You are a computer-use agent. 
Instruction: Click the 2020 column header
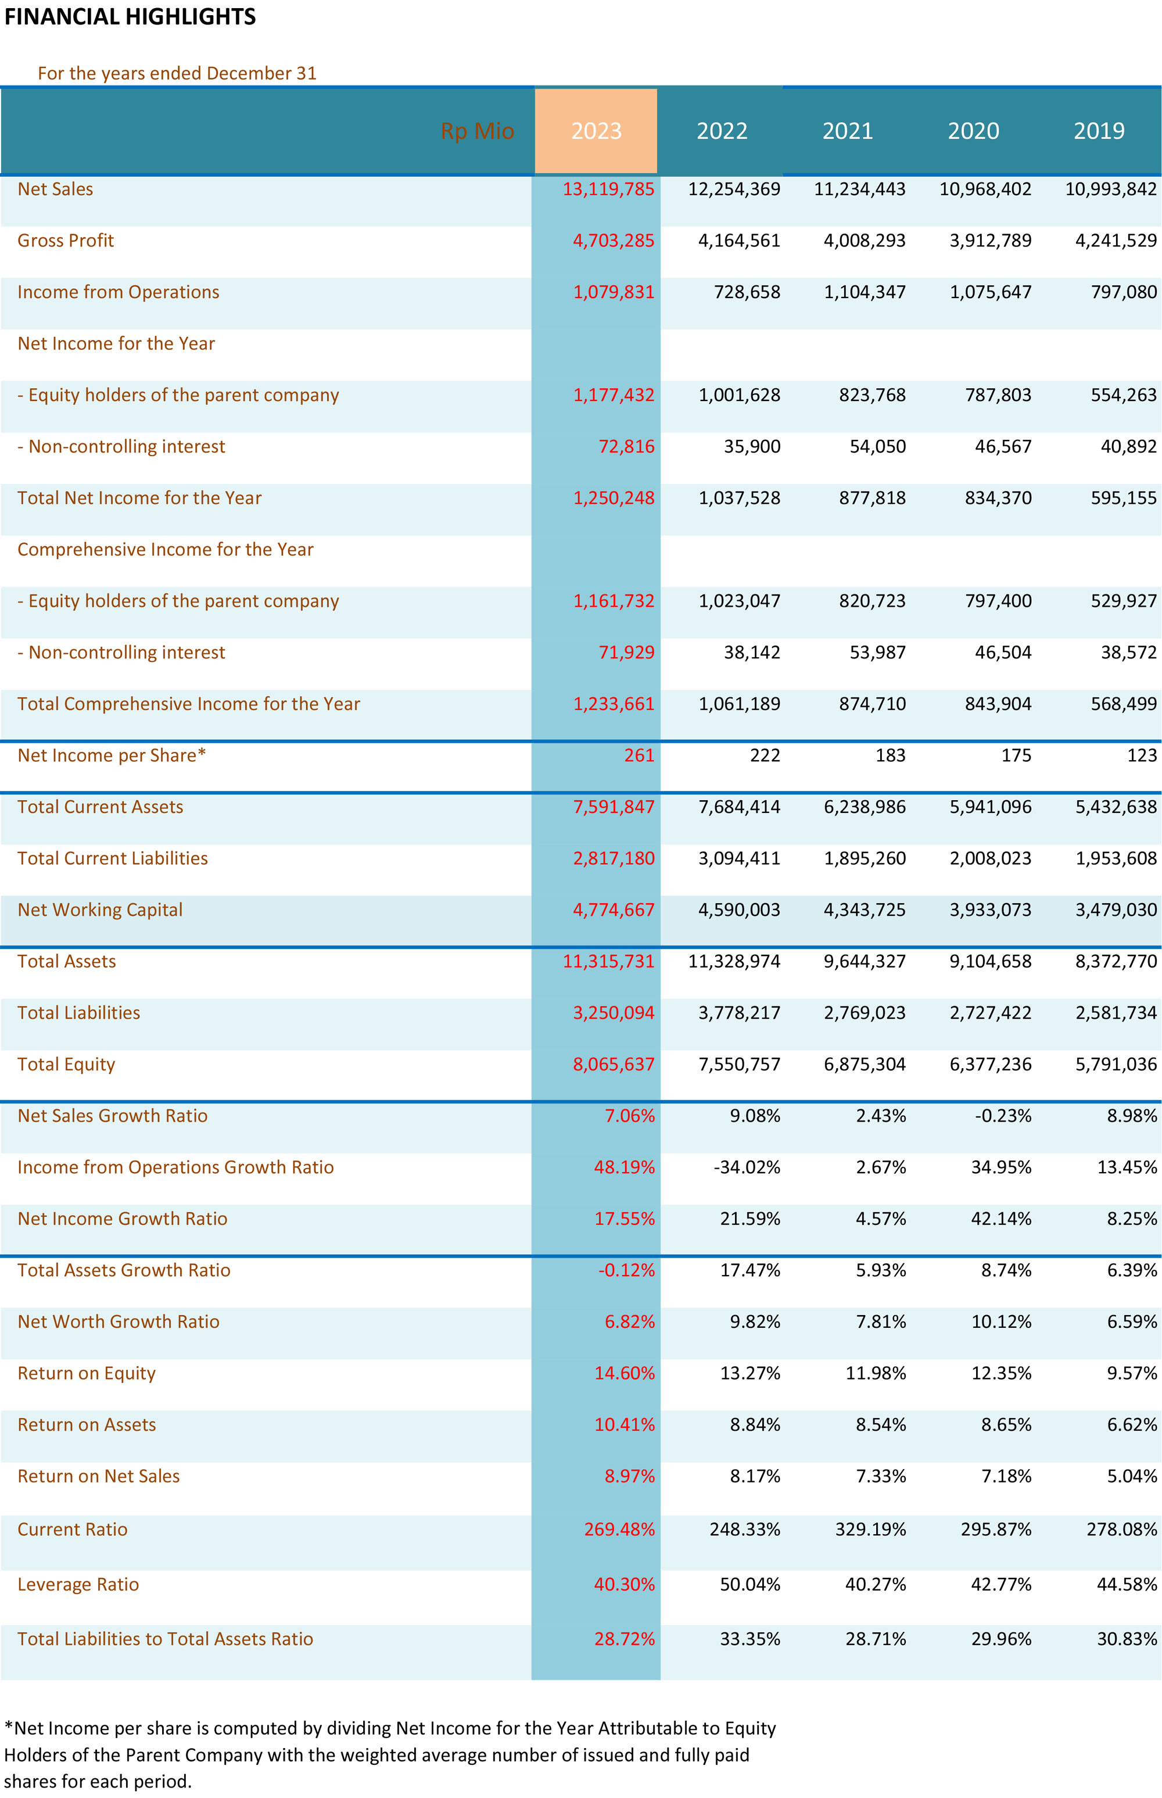coord(973,131)
